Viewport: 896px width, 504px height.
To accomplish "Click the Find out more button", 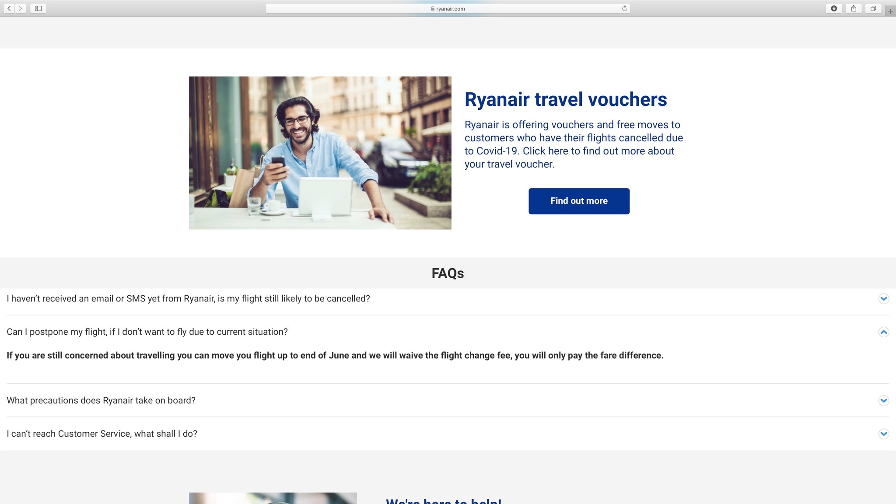I will [x=579, y=201].
